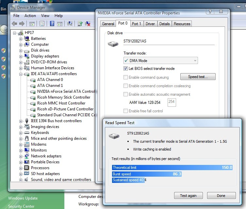Screen dimensions: 246x209
Task: Click the Help question-mark toolbar icon
Action: click(52, 24)
